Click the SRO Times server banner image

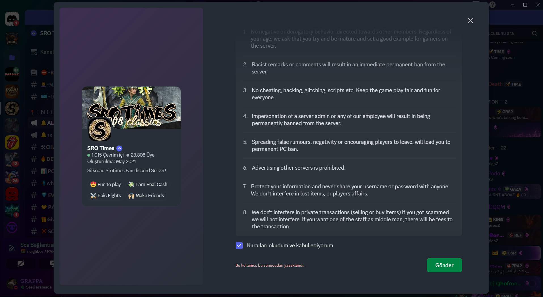coord(131,108)
